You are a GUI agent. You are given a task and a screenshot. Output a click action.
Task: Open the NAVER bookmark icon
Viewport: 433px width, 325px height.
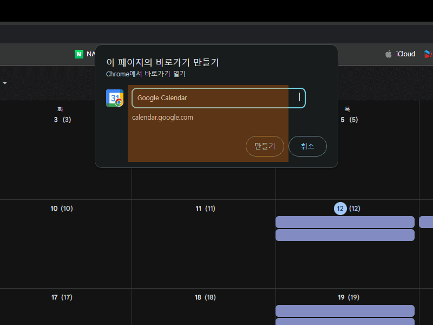79,54
